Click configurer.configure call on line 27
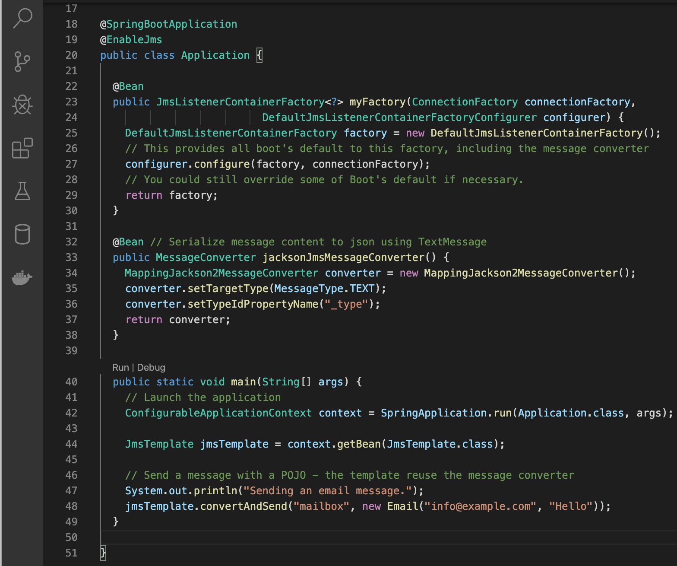677x566 pixels. 187,164
